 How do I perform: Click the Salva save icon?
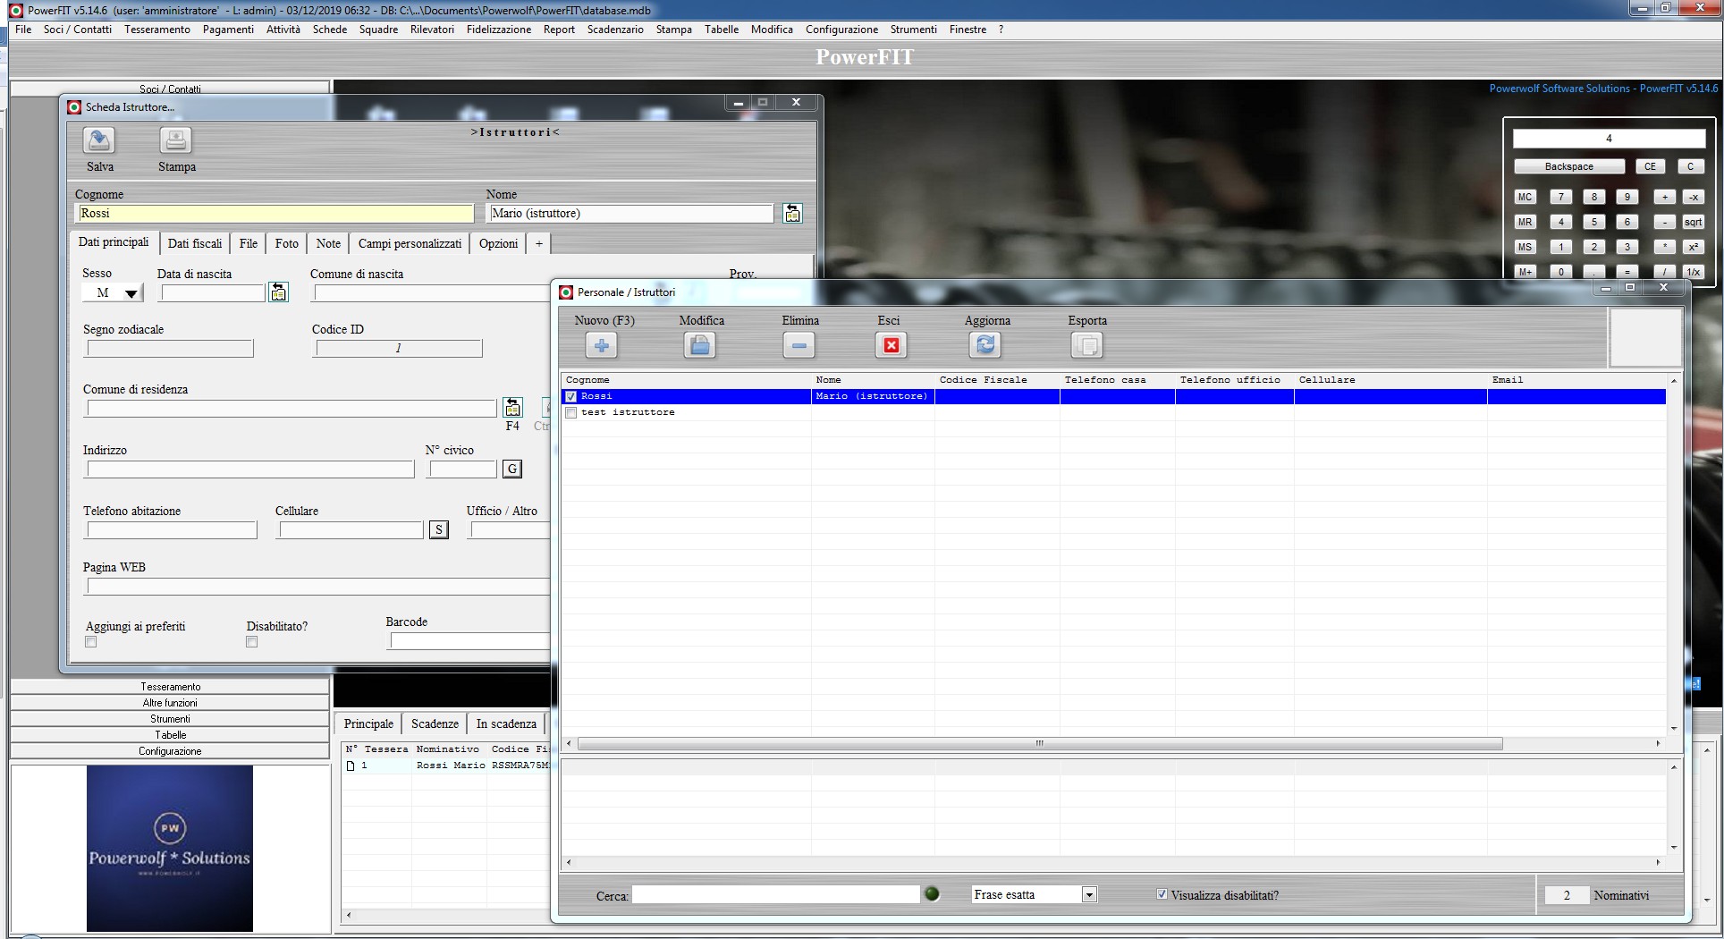tap(99, 140)
